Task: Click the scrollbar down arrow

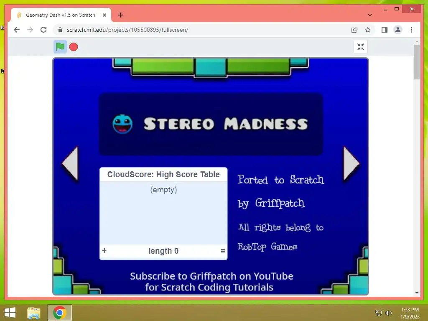Action: (417, 293)
